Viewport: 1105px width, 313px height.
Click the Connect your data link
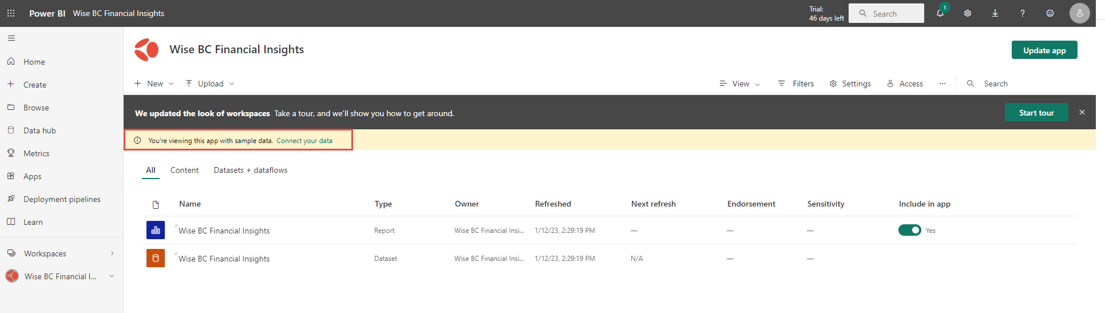click(x=304, y=141)
